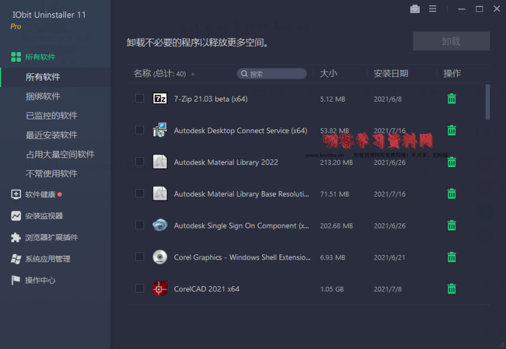Open the hamburger options menu
Viewport: 506px width, 349px height.
coord(432,9)
